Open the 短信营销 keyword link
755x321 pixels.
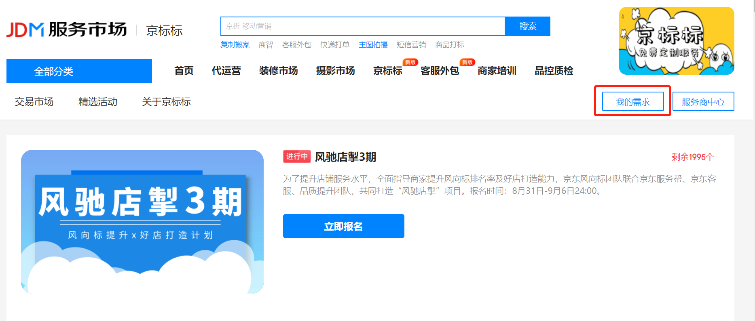pos(411,45)
